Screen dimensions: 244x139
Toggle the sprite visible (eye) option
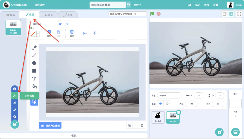[160, 103]
